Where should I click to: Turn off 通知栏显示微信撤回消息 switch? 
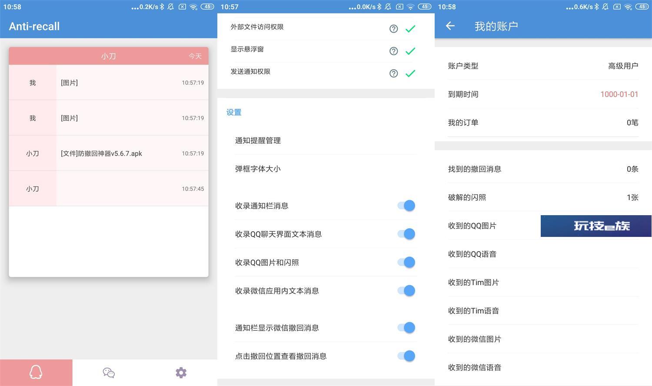click(406, 328)
